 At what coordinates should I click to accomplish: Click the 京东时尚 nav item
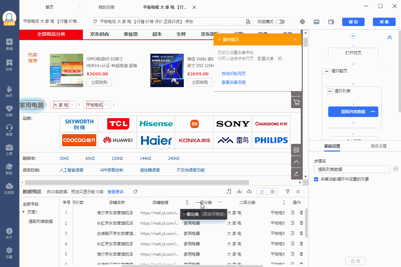tap(100, 34)
